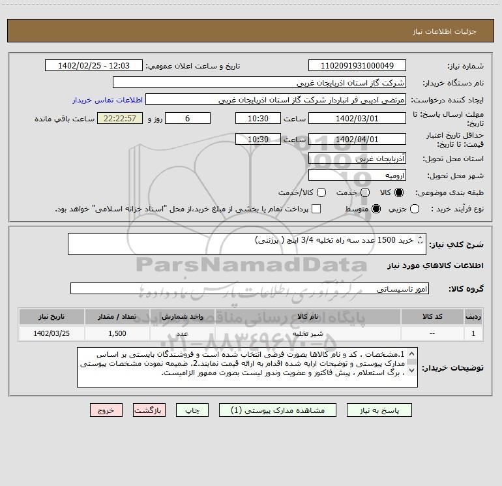Click the تعداد / مقدار column header

[x=117, y=316]
